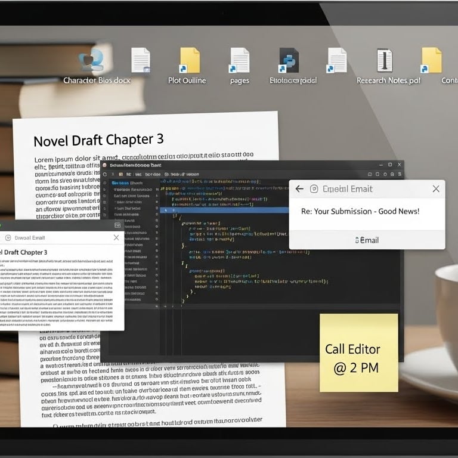Click 'Draft Chapter 3' subject in small email window

pos(23,252)
